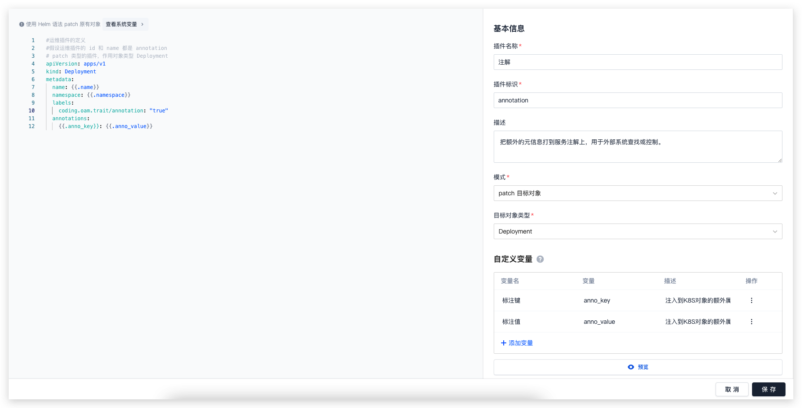Click the 操作 column header
Viewport: 802px width, 408px height.
[752, 281]
